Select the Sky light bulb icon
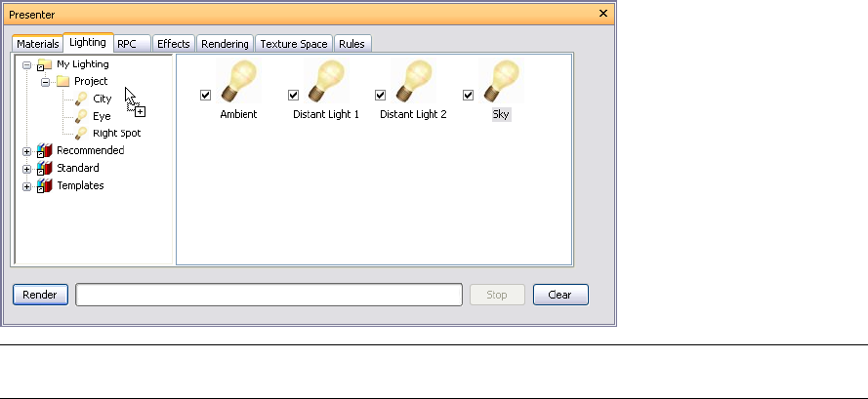 coord(501,81)
